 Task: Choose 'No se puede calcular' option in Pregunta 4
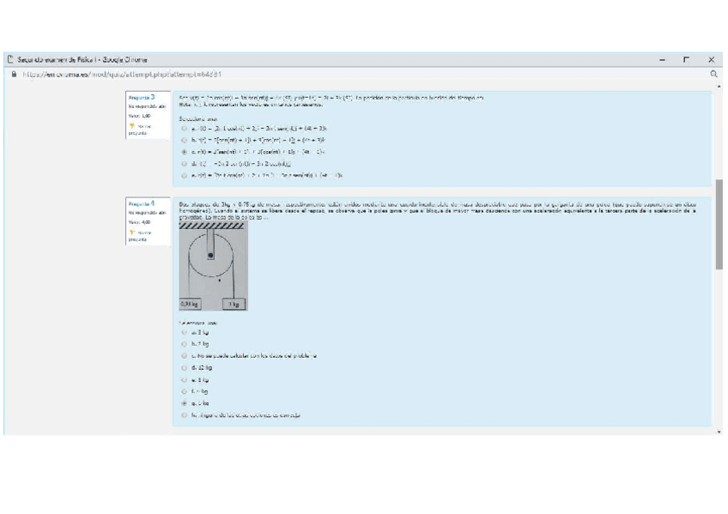pos(185,355)
